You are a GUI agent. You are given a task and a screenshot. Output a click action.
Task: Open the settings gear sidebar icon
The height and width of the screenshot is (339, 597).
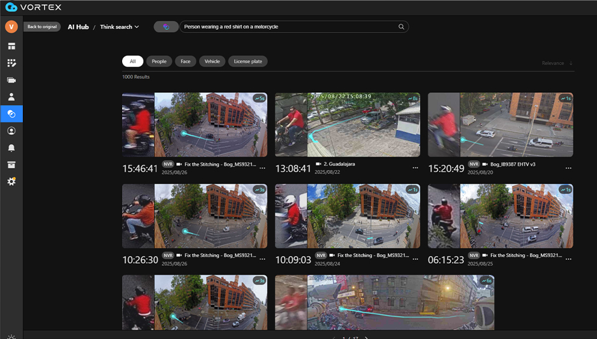11,181
